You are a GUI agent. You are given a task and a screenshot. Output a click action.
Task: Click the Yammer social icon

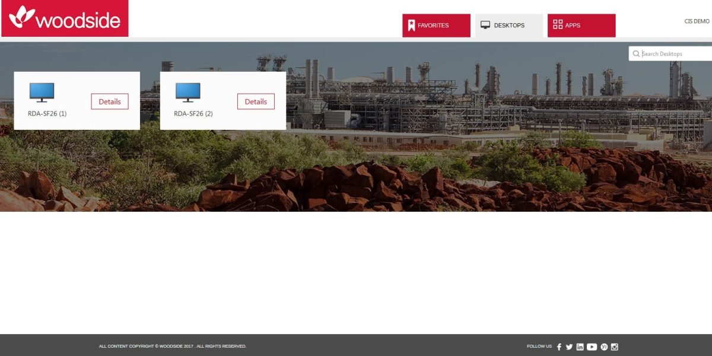603,347
